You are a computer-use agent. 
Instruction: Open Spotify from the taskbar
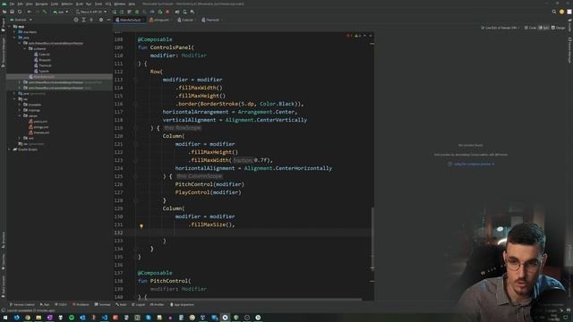click(x=72, y=318)
